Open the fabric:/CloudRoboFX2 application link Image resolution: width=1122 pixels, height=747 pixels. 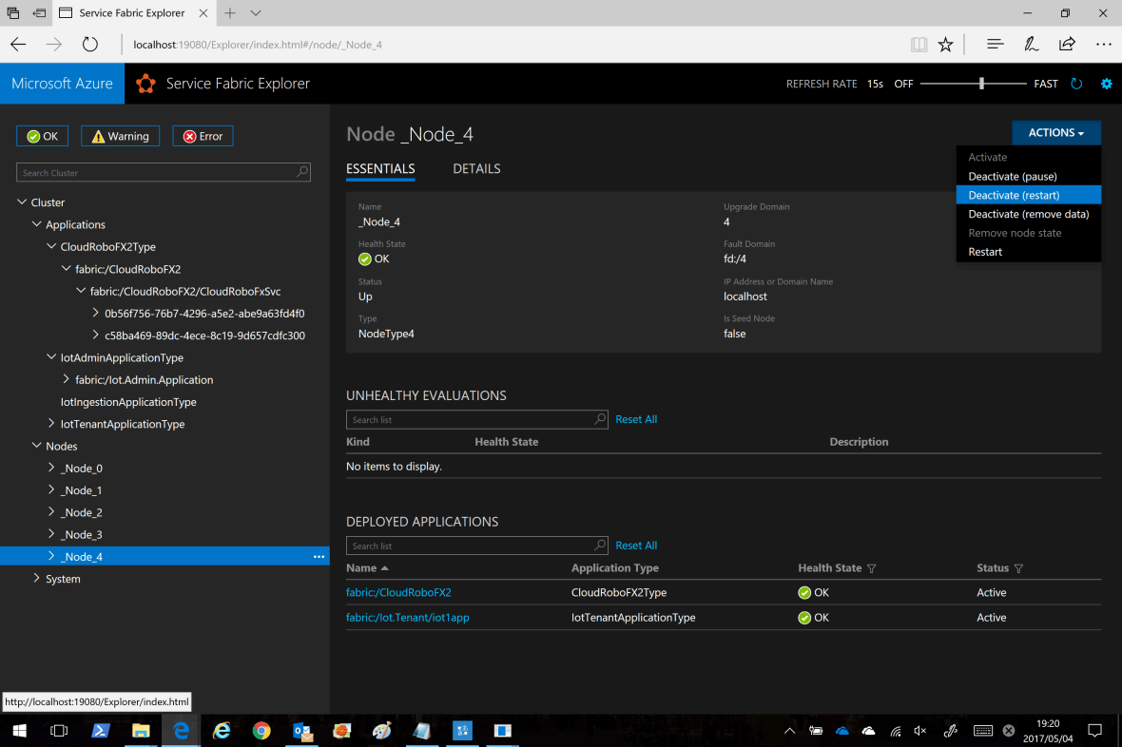(x=398, y=593)
